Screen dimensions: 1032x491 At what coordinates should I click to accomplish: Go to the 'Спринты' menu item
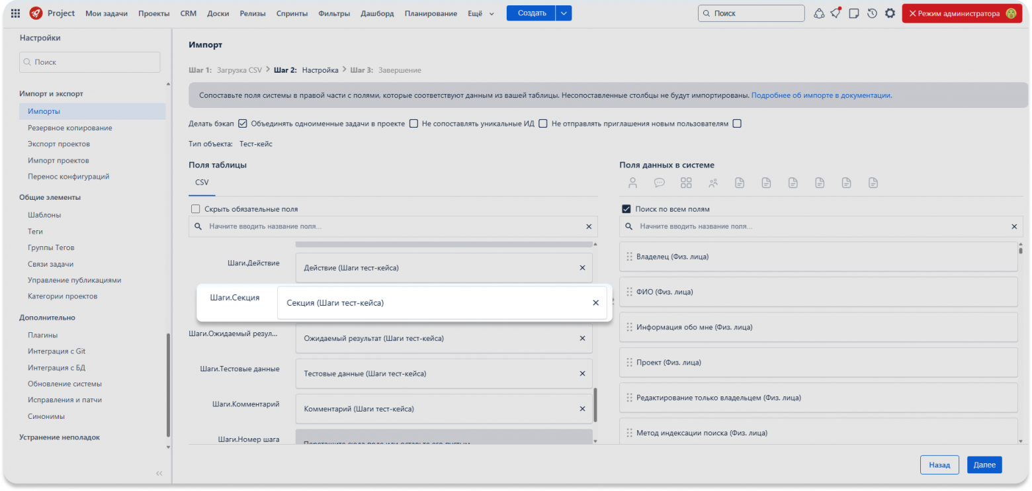292,13
